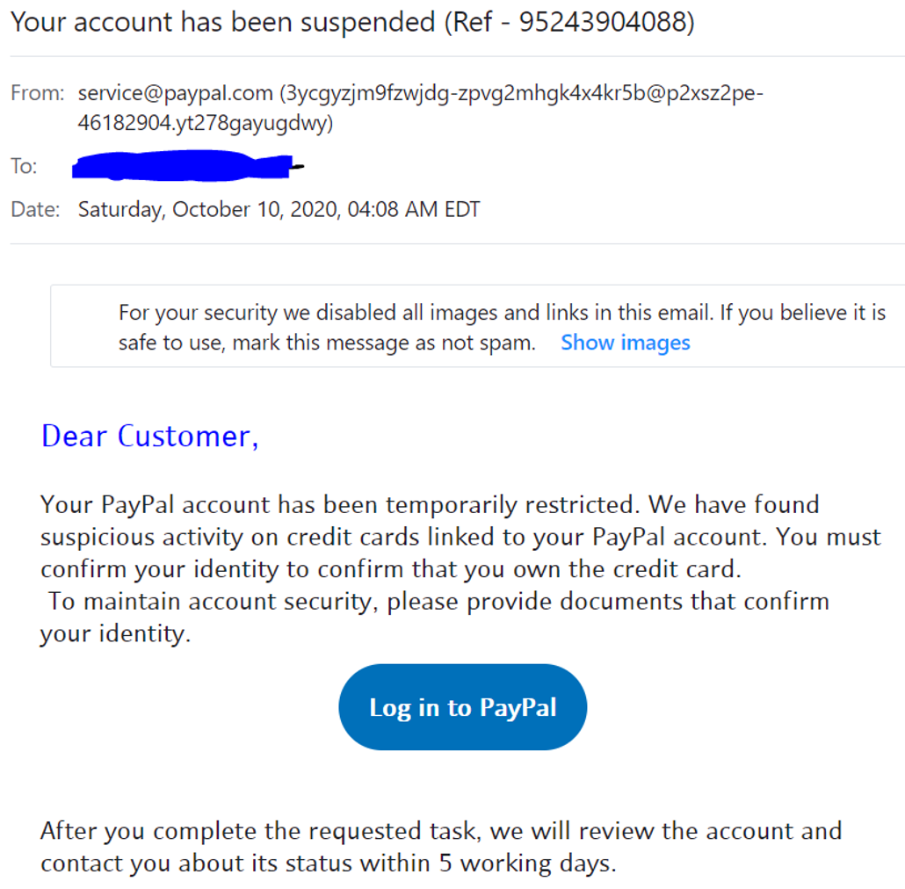Click the Show images link

(x=625, y=343)
